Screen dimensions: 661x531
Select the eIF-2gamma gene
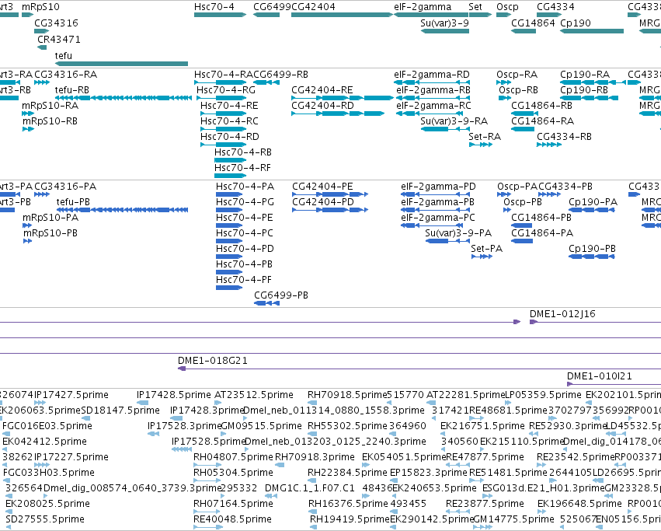pos(430,15)
